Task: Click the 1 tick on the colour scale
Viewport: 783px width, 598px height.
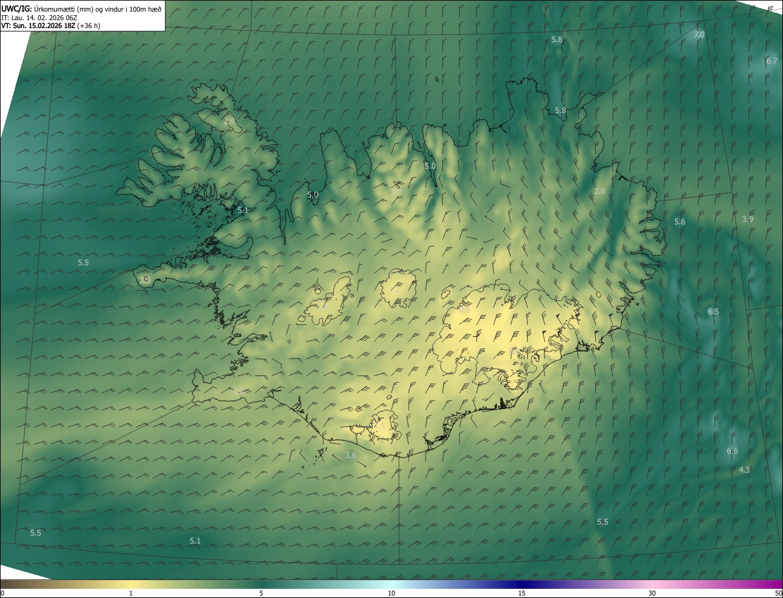Action: click(x=131, y=593)
